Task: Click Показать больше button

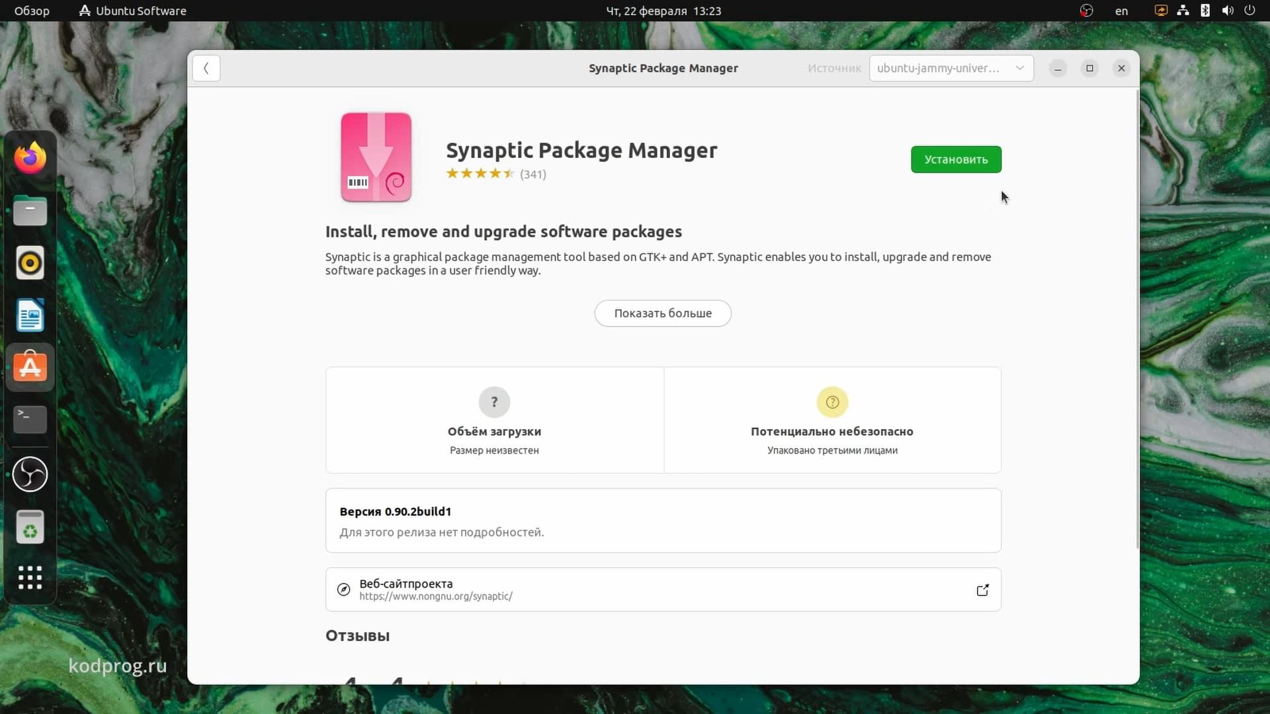Action: pos(663,313)
